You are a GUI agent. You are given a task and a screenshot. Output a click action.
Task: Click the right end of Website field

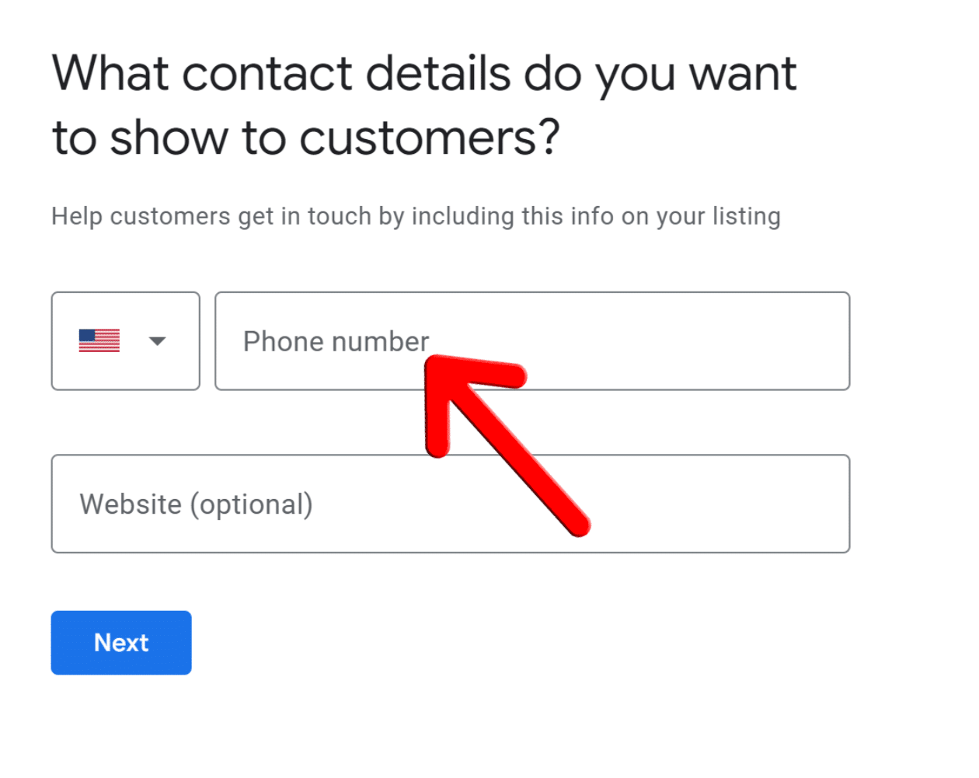[824, 504]
